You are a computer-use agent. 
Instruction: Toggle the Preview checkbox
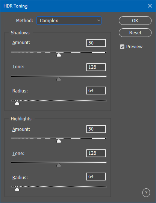coord(122,47)
